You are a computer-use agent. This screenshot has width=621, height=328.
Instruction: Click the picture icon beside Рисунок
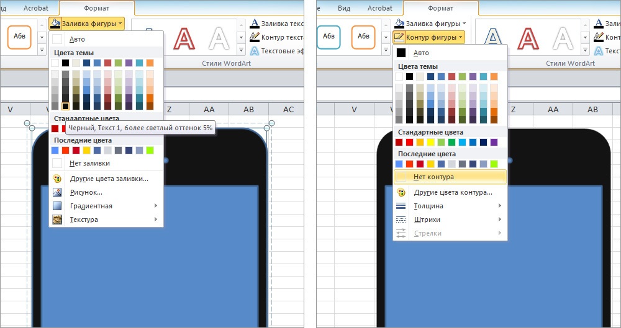pyautogui.click(x=57, y=193)
